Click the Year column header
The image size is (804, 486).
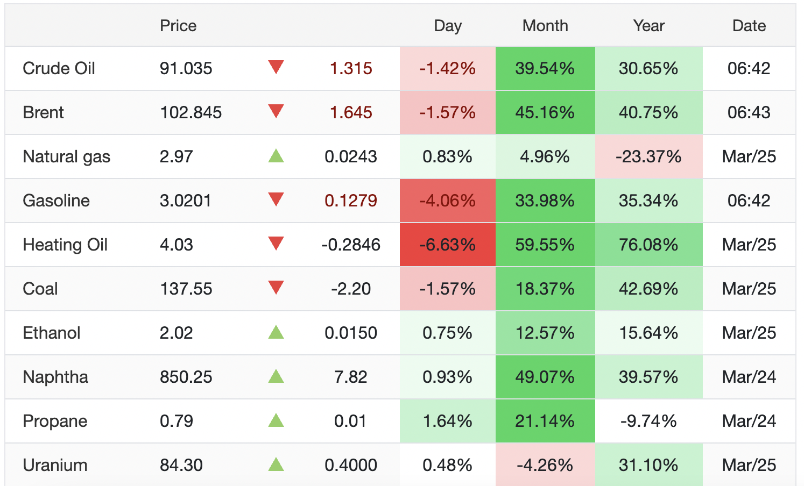pyautogui.click(x=649, y=26)
